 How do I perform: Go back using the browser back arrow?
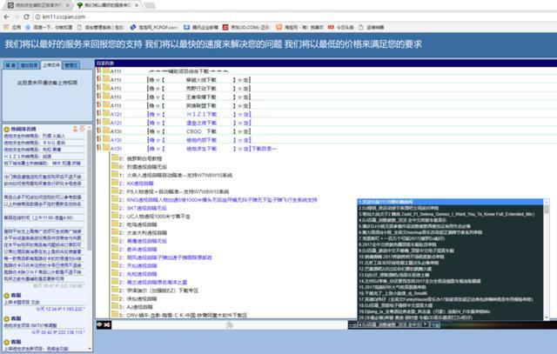click(x=6, y=17)
